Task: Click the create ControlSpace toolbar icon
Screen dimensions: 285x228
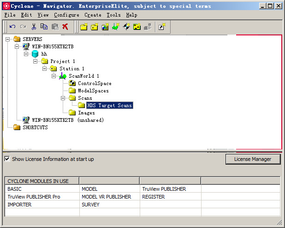Action: pyautogui.click(x=126, y=27)
